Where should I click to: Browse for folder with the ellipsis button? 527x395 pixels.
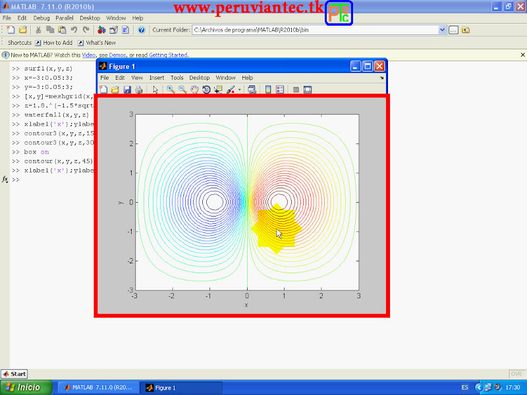453,30
